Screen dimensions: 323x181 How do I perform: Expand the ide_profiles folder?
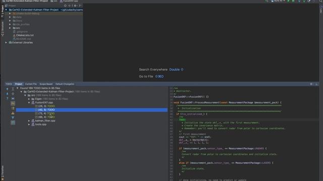(10, 24)
